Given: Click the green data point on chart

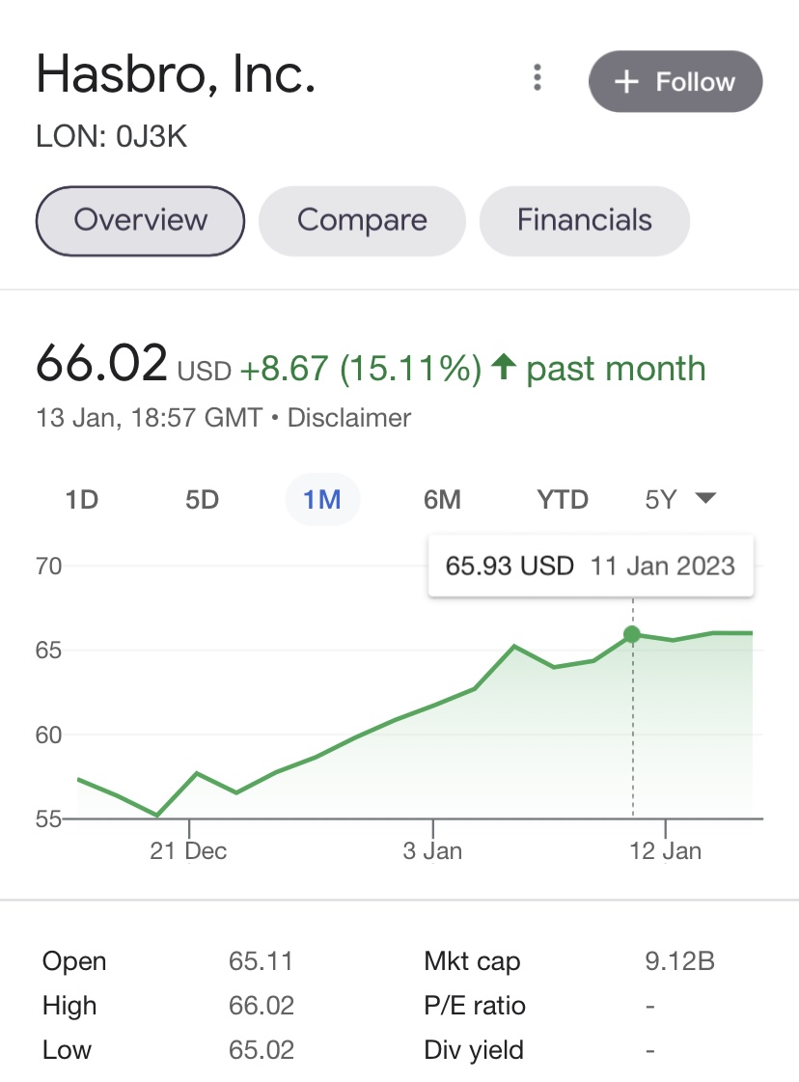Looking at the screenshot, I should tap(632, 634).
